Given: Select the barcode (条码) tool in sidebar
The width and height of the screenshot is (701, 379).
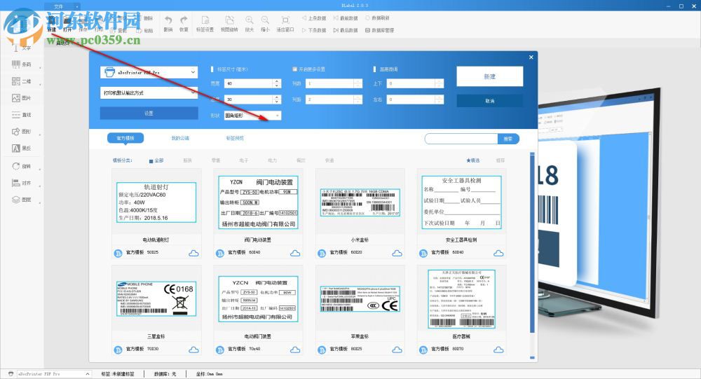Looking at the screenshot, I should tap(21, 64).
